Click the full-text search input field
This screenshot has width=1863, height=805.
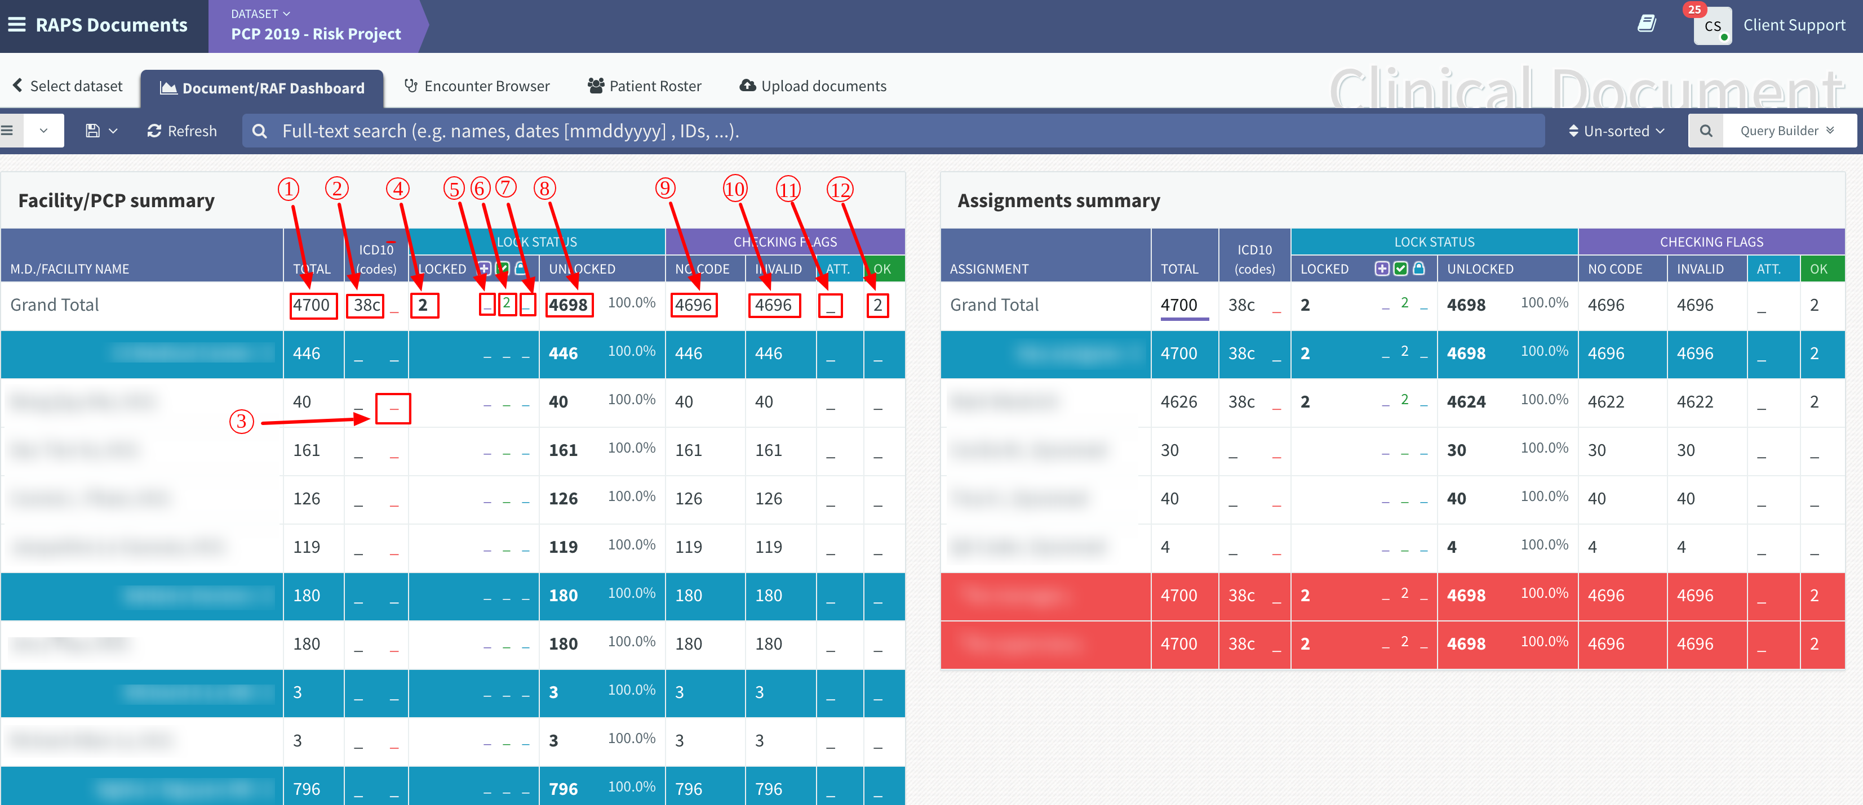click(x=893, y=131)
